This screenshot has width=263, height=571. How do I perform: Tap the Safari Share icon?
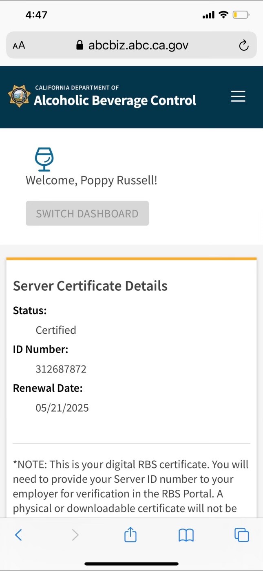pyautogui.click(x=130, y=535)
